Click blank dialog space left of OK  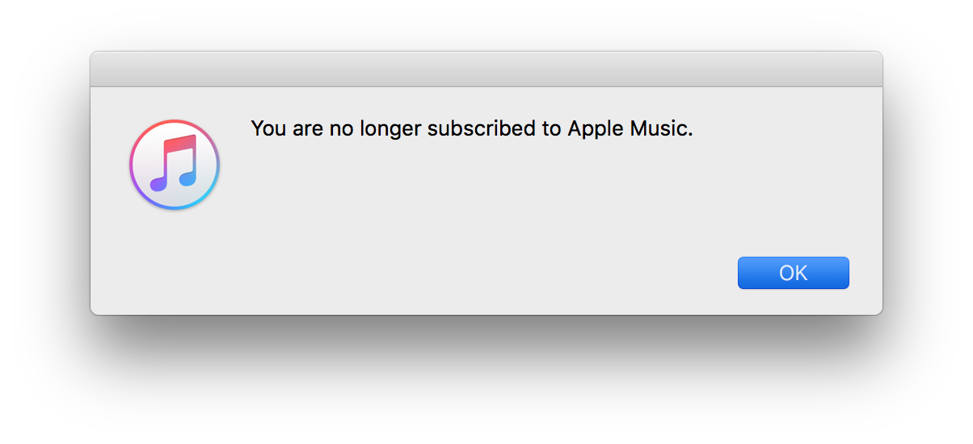tap(485, 273)
